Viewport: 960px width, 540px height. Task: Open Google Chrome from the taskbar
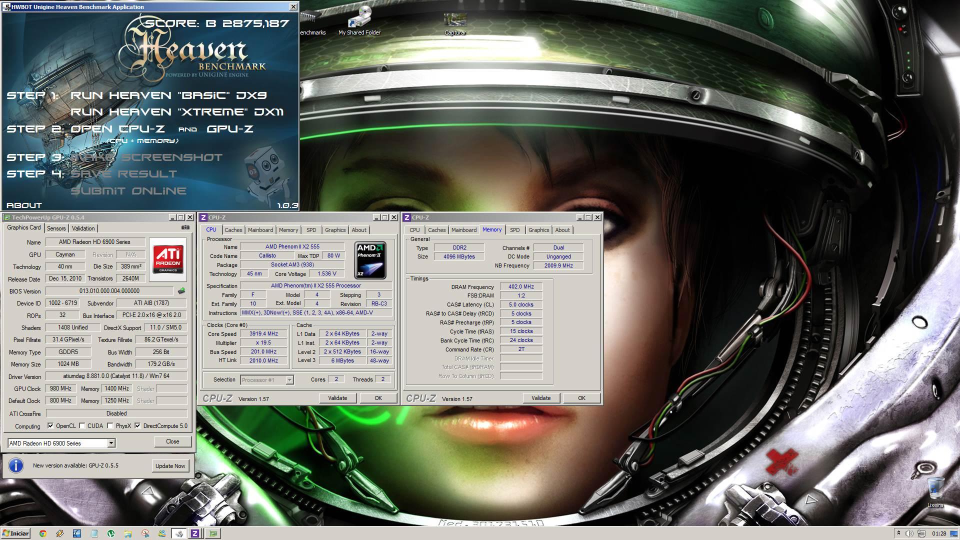coord(43,533)
